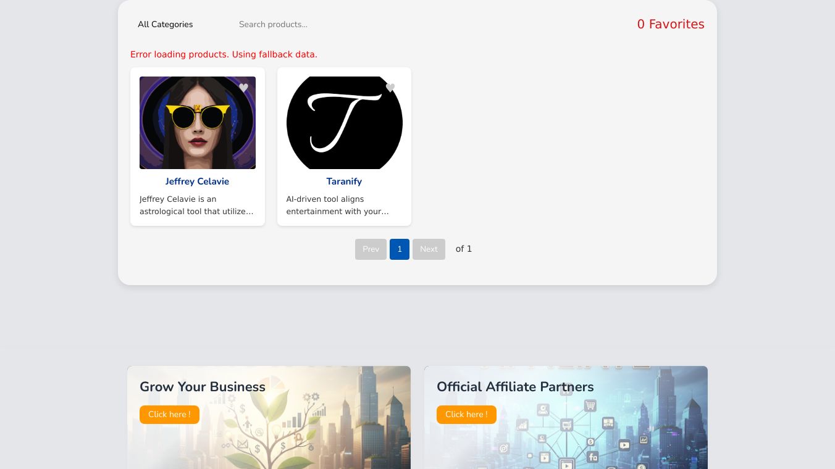The height and width of the screenshot is (469, 835).
Task: Select page 1 in pagination
Action: click(400, 249)
